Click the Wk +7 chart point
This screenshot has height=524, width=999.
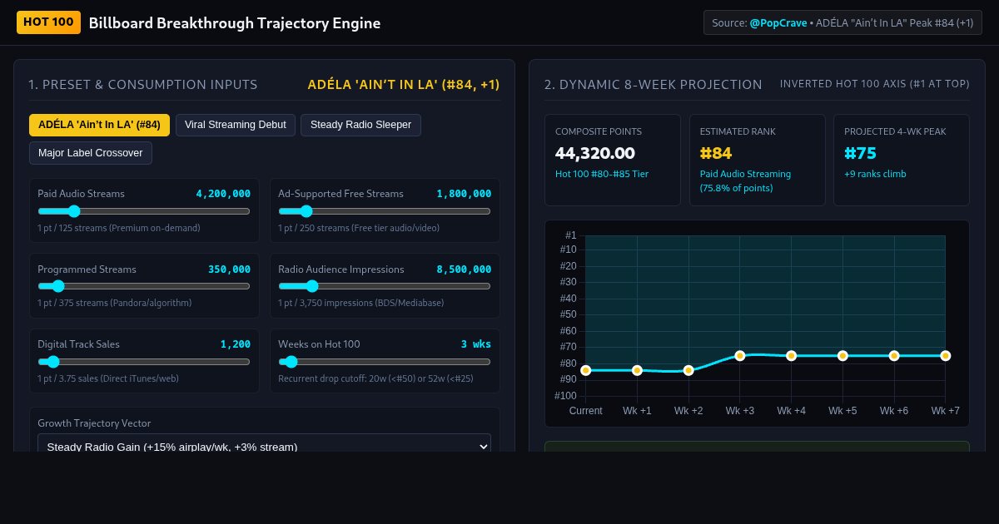[946, 356]
